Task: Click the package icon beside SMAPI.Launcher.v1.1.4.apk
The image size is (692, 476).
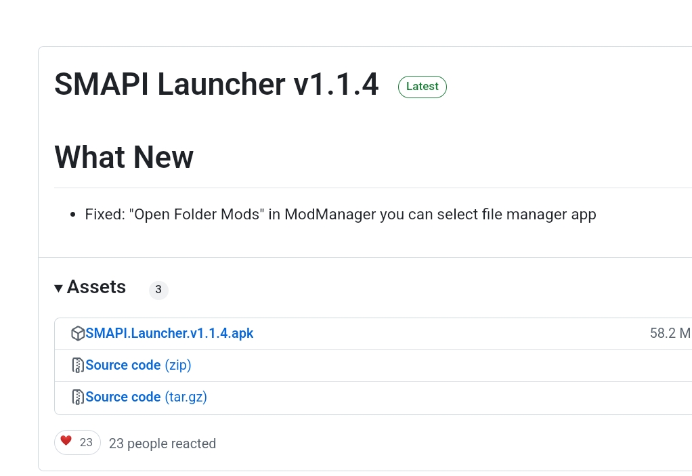Action: point(78,334)
